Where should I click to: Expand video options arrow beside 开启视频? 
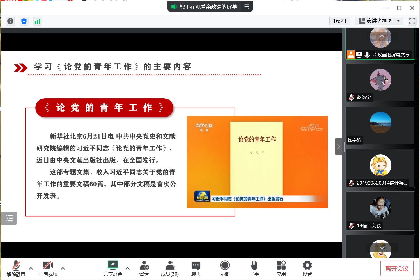click(x=63, y=268)
